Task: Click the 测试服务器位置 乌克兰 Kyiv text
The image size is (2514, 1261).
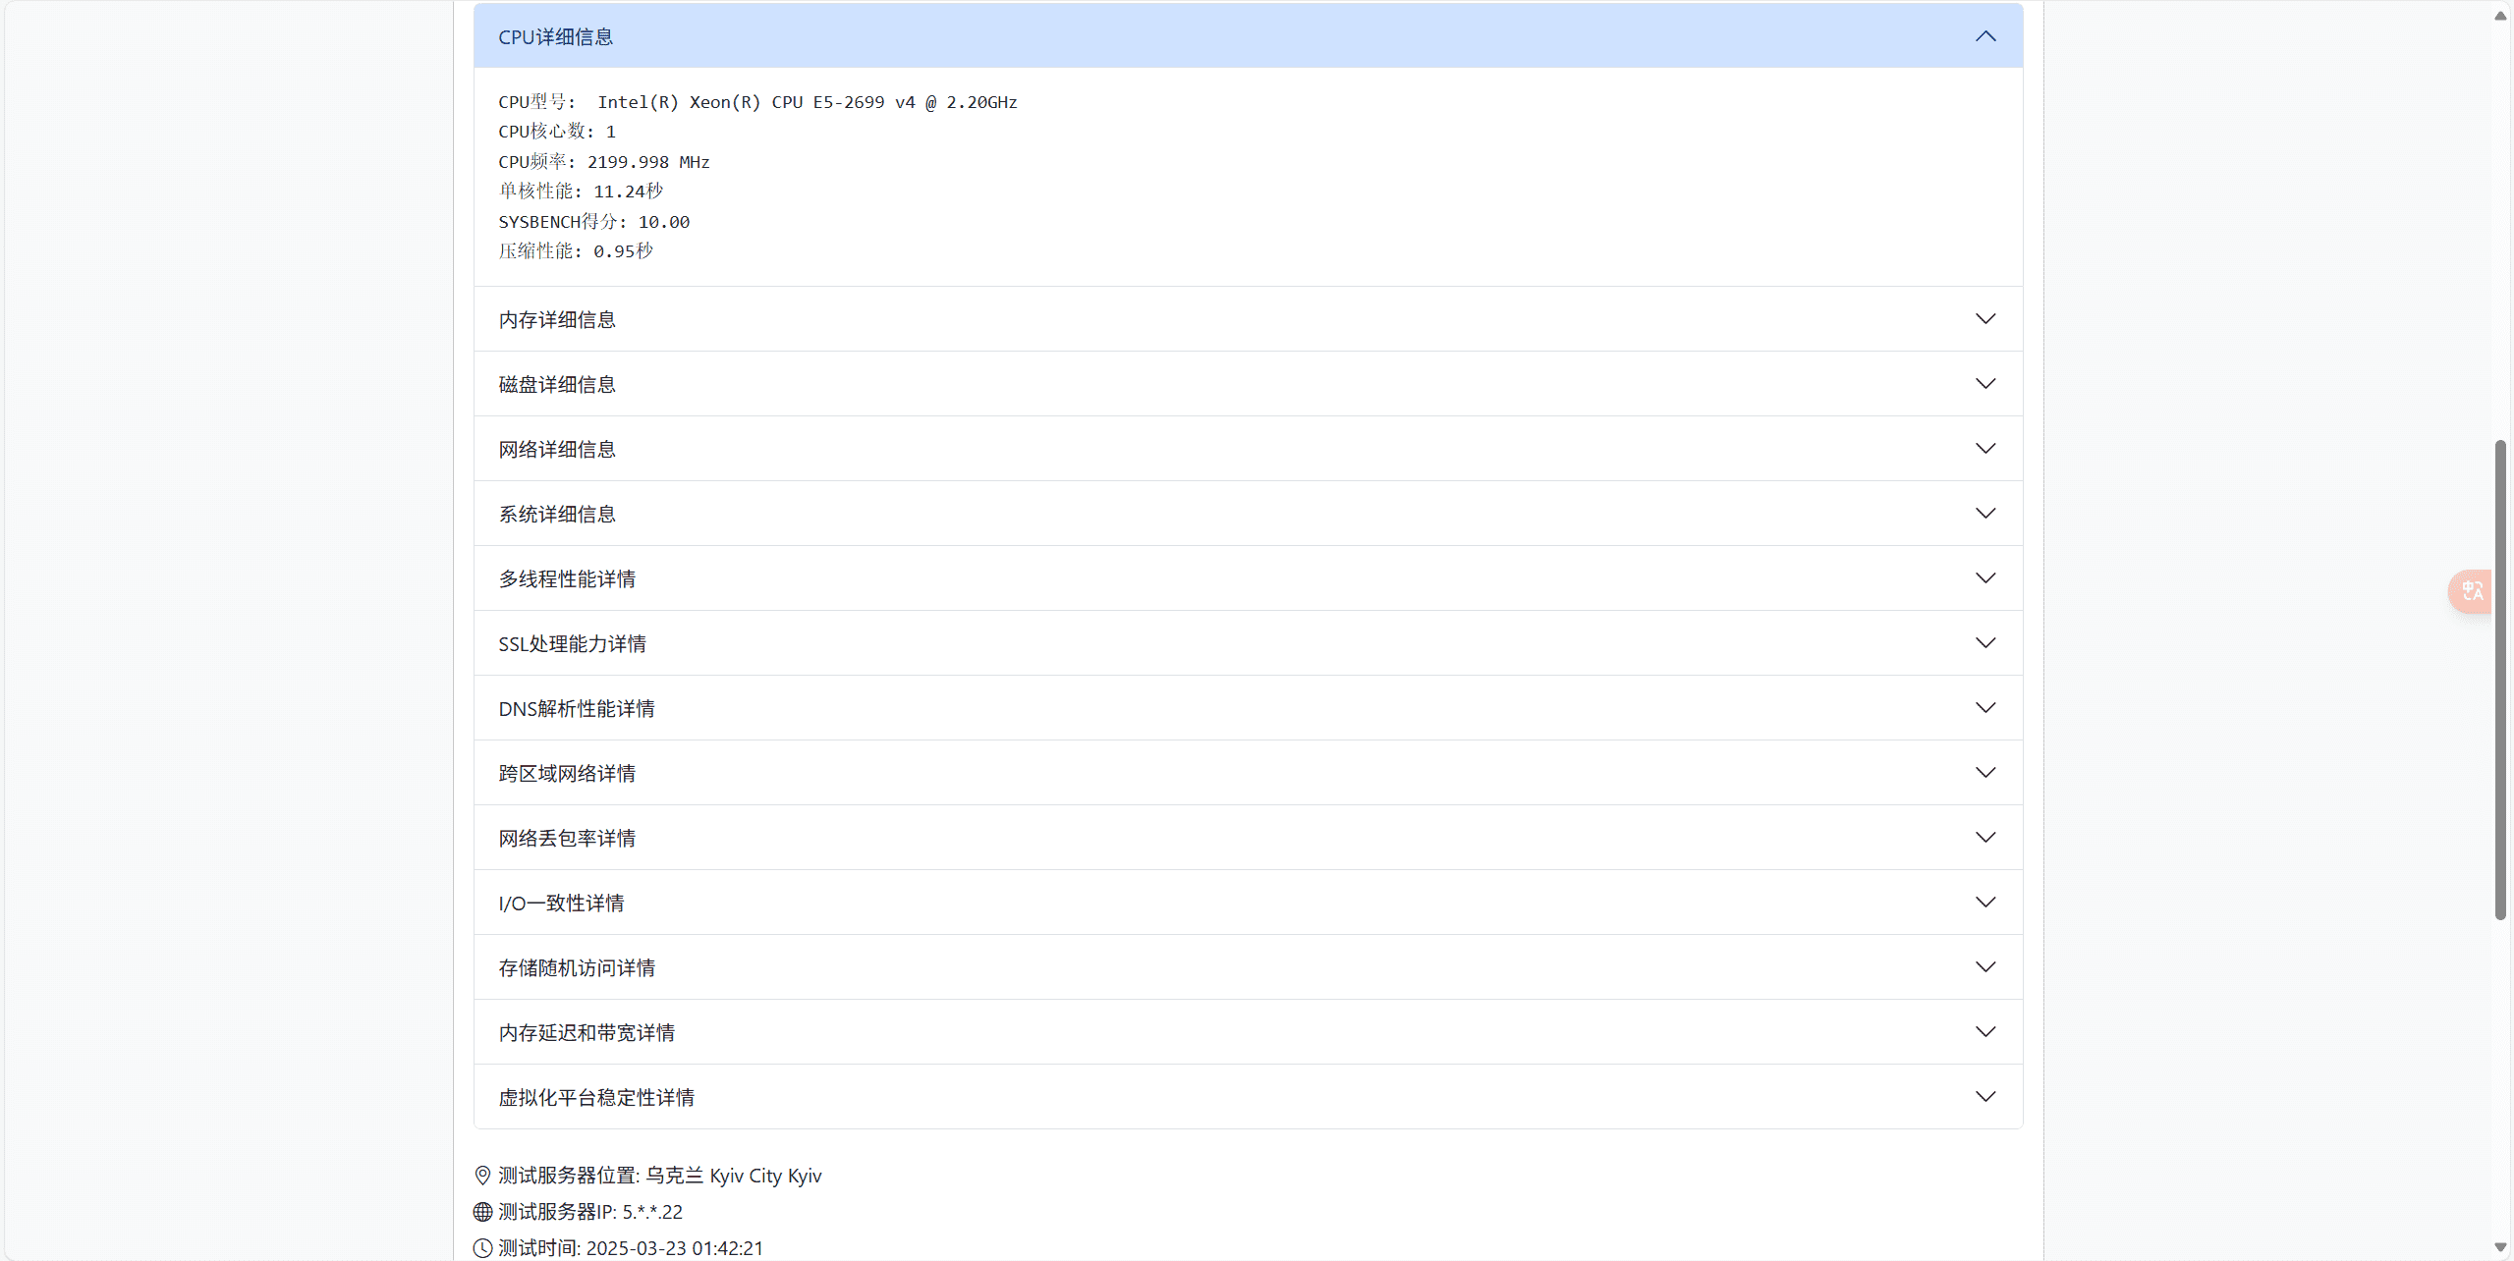Action: pyautogui.click(x=660, y=1176)
